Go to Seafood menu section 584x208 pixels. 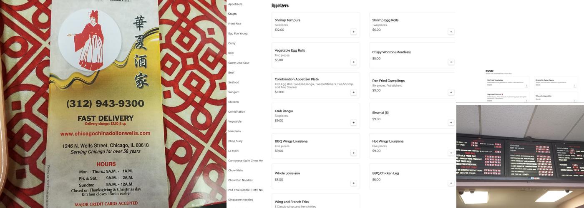[x=234, y=82]
